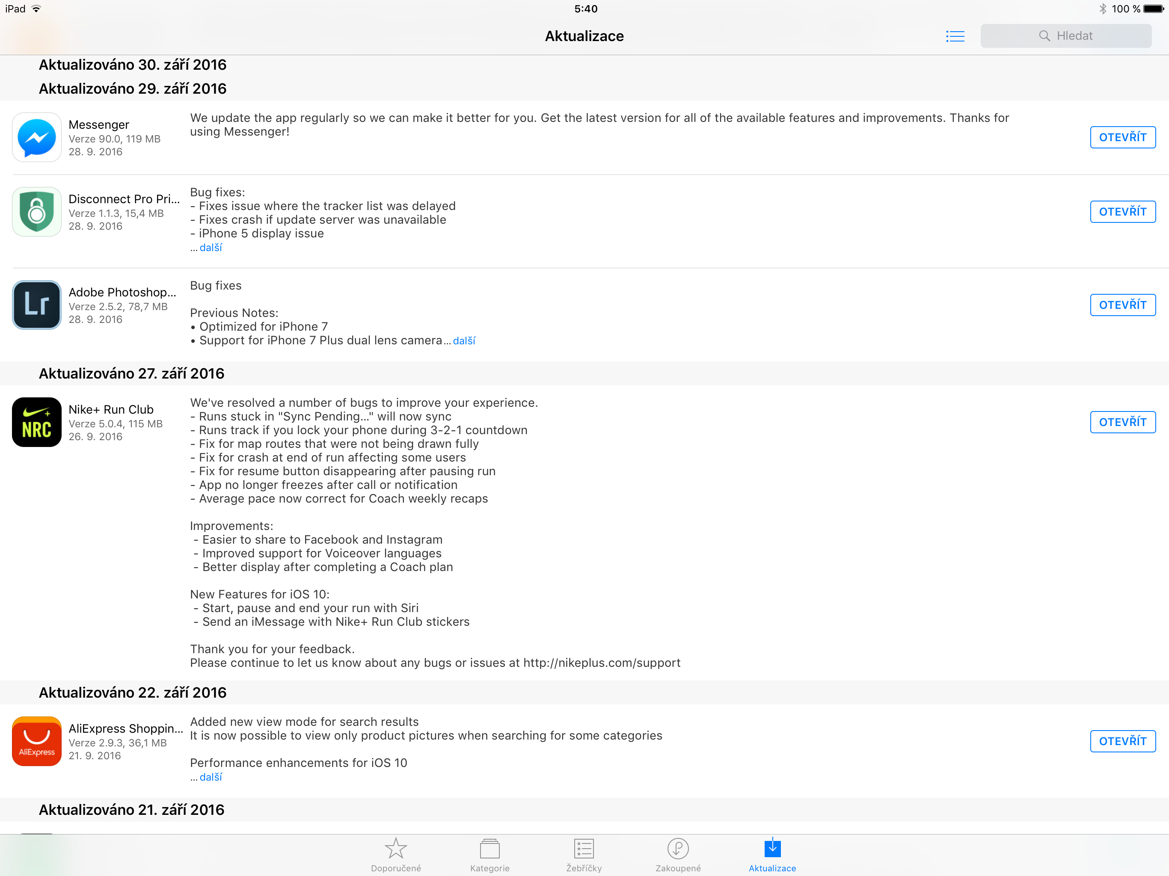Tap the battery indicator icon
This screenshot has width=1169, height=876.
point(1154,9)
